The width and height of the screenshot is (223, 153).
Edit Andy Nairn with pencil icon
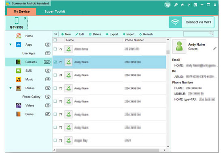(x=215, y=49)
